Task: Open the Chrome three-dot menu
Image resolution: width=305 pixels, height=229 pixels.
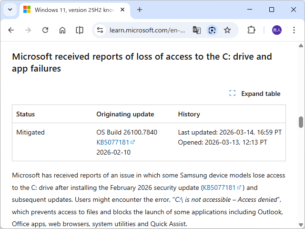Action: 294,30
